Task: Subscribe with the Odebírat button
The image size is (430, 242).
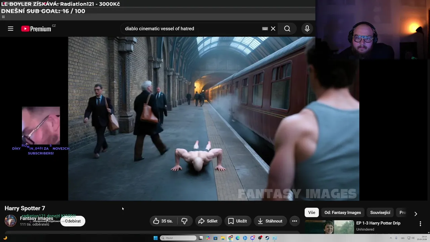Action: [73, 221]
